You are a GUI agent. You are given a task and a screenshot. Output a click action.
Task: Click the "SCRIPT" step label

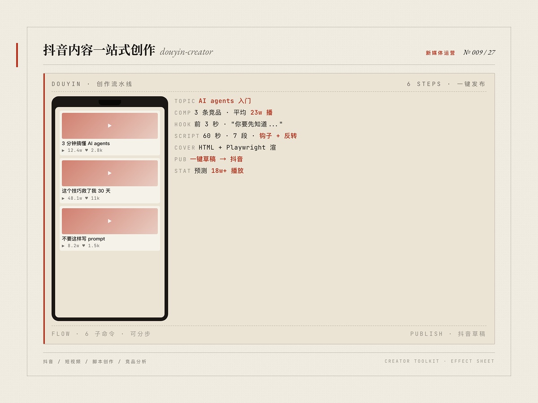[x=187, y=136]
